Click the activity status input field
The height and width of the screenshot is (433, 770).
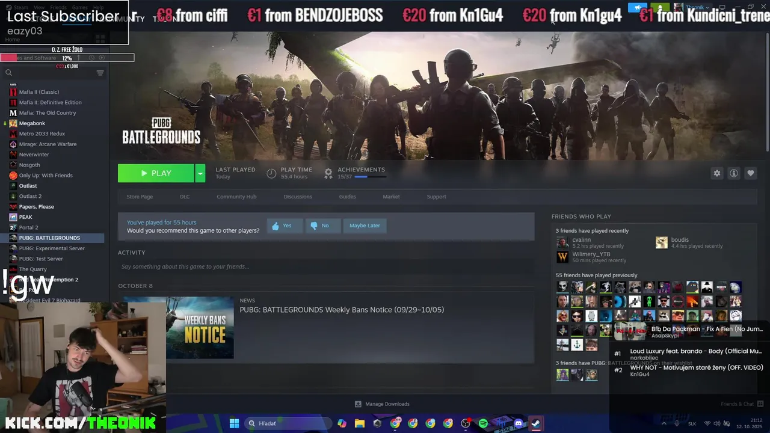325,266
